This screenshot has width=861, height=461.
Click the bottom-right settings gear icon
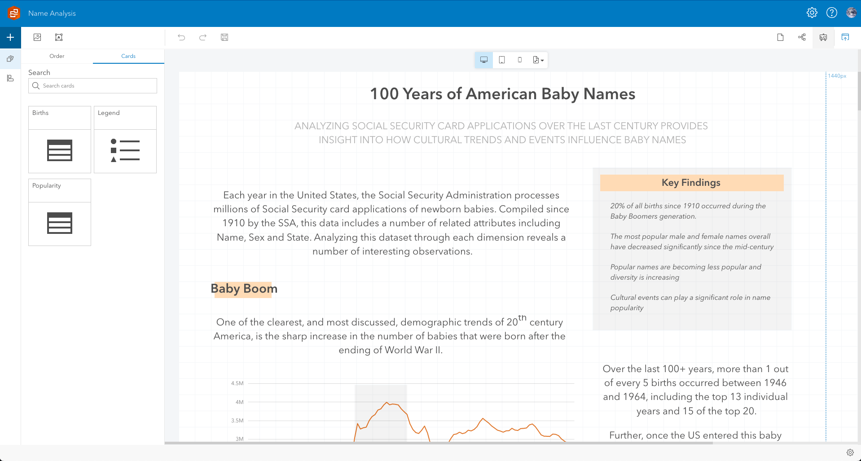point(850,452)
